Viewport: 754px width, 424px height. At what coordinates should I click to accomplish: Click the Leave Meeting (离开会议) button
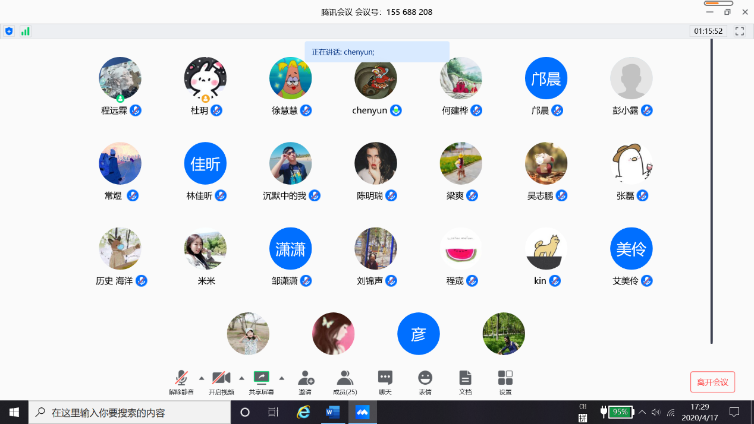[x=712, y=382]
